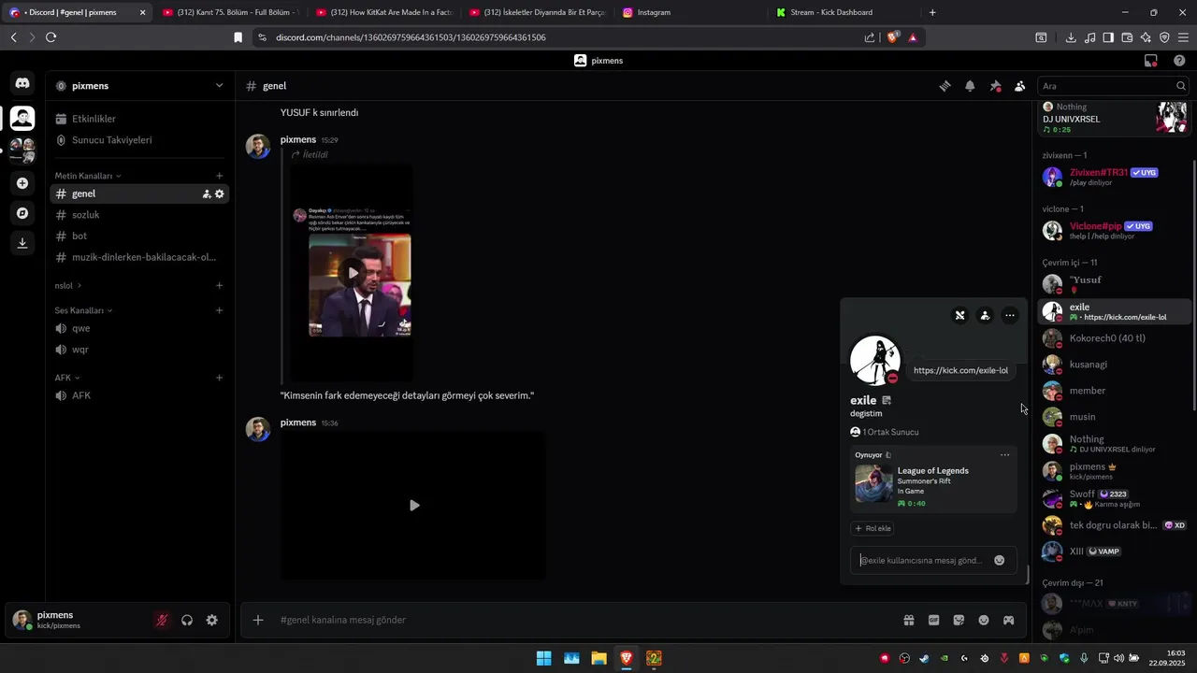Open emoji picker in genel message bar
The height and width of the screenshot is (673, 1197).
pyautogui.click(x=984, y=620)
